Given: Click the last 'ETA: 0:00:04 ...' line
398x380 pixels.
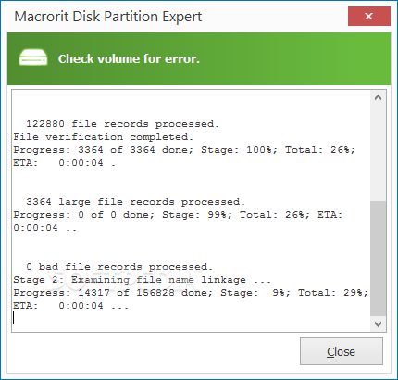Looking at the screenshot, I should pos(70,306).
